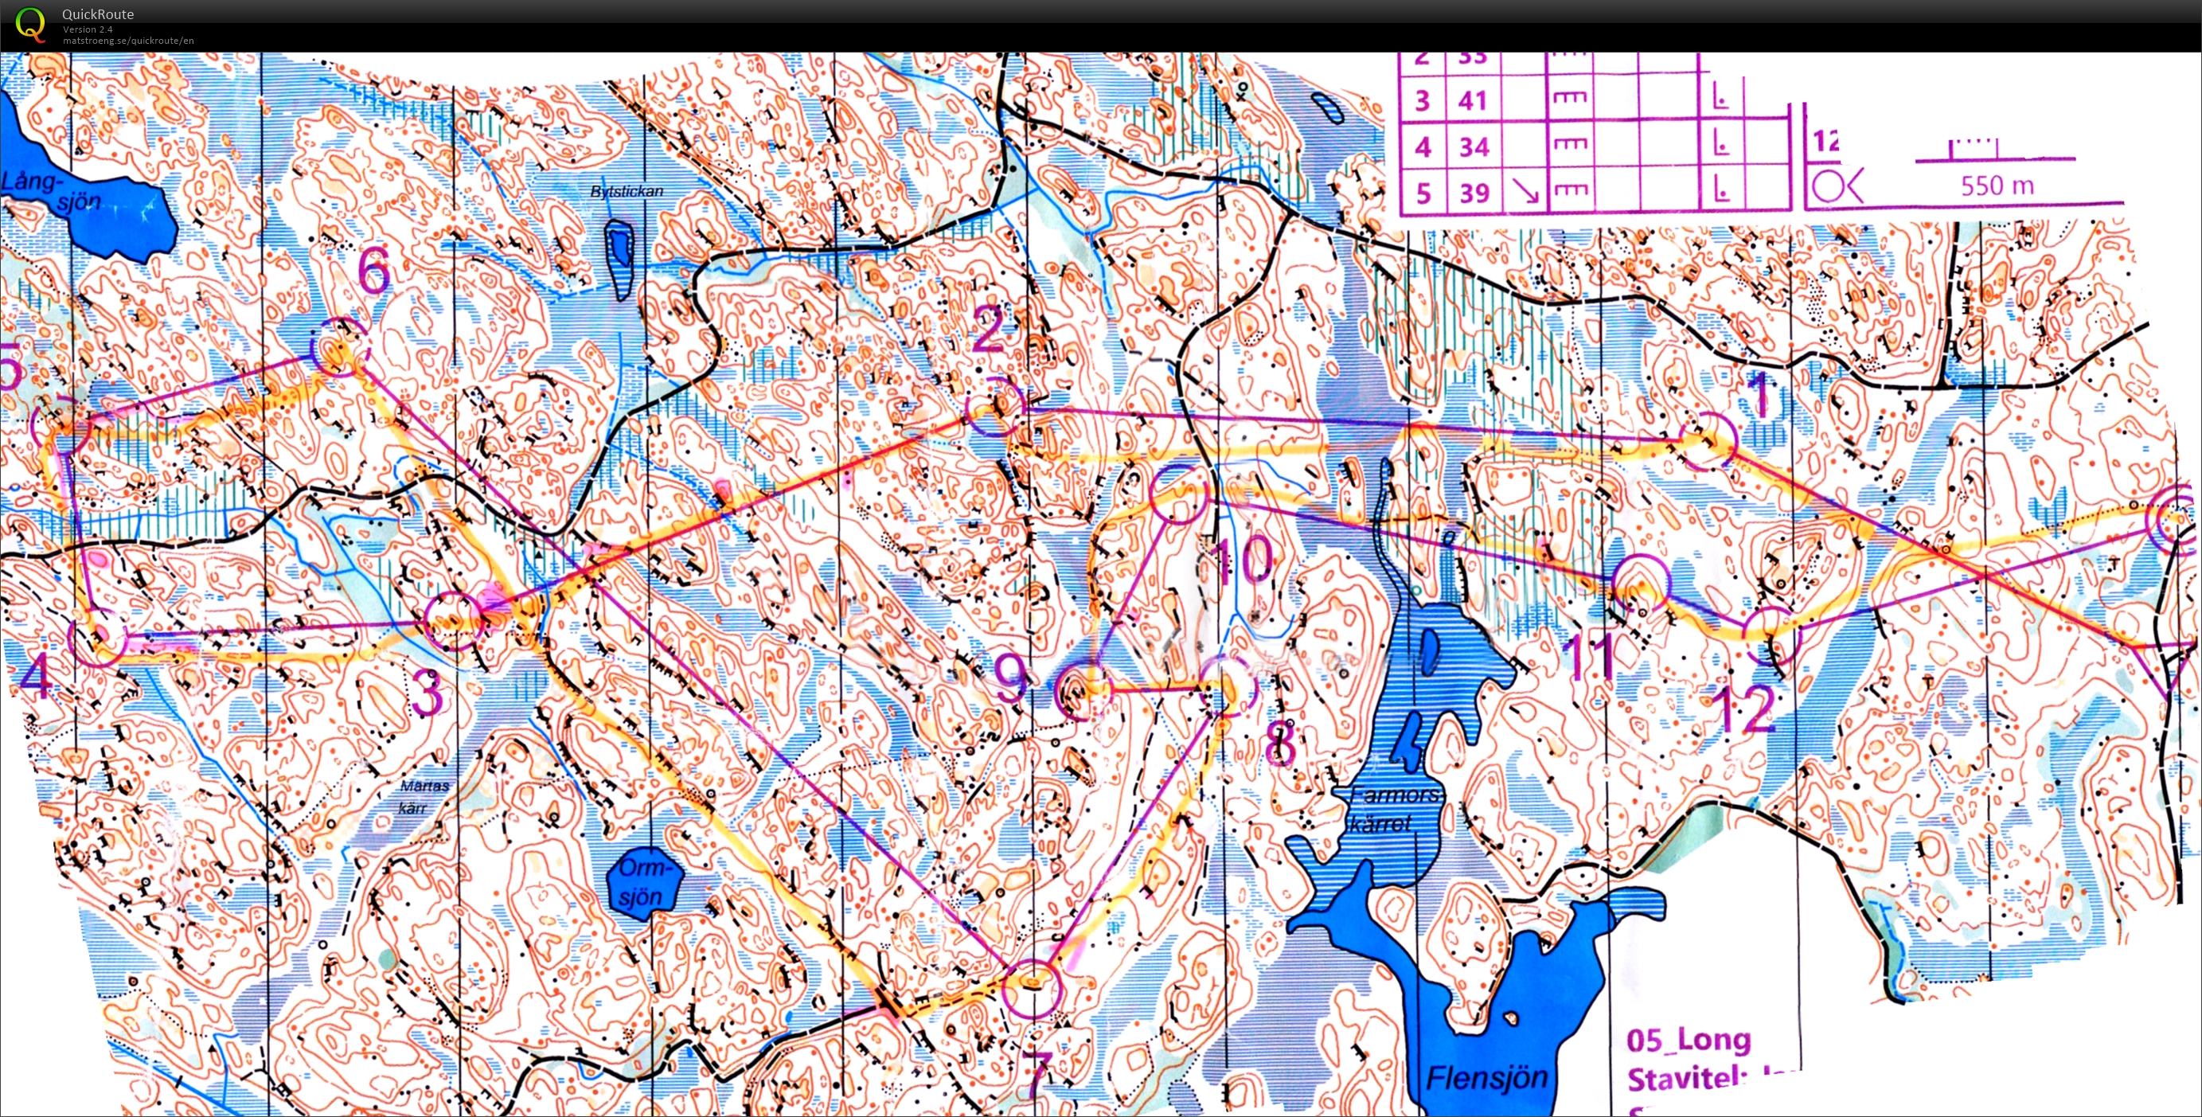2202x1117 pixels.
Task: Click the large purple number 2 label
Action: (x=989, y=329)
